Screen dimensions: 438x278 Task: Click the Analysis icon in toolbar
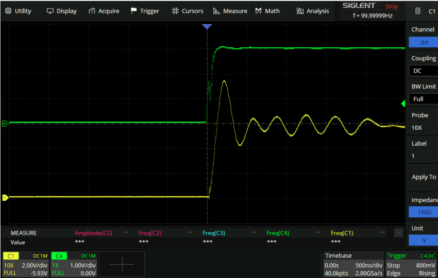[300, 11]
